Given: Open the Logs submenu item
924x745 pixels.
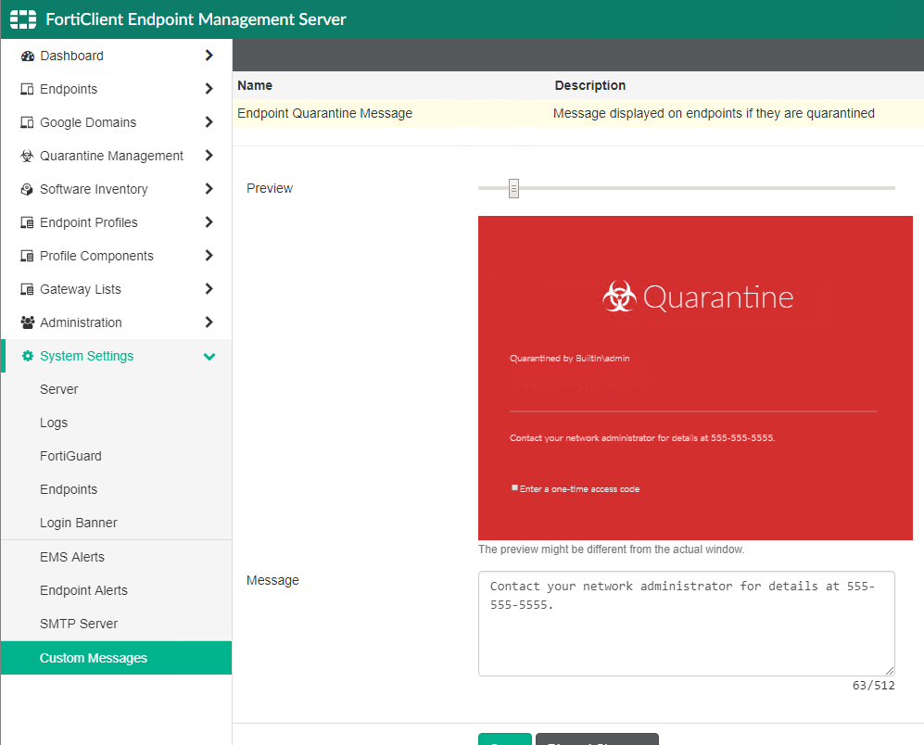Looking at the screenshot, I should point(116,423).
